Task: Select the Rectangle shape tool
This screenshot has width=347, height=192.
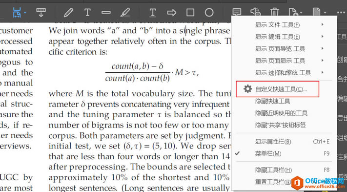Action: coord(190,12)
